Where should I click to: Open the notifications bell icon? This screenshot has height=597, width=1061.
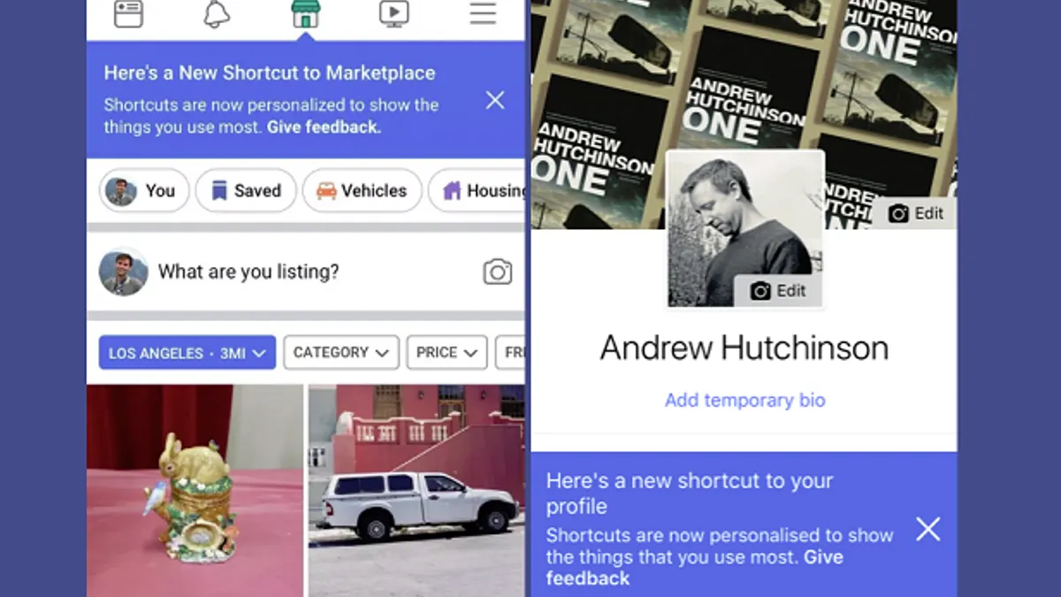click(x=217, y=14)
